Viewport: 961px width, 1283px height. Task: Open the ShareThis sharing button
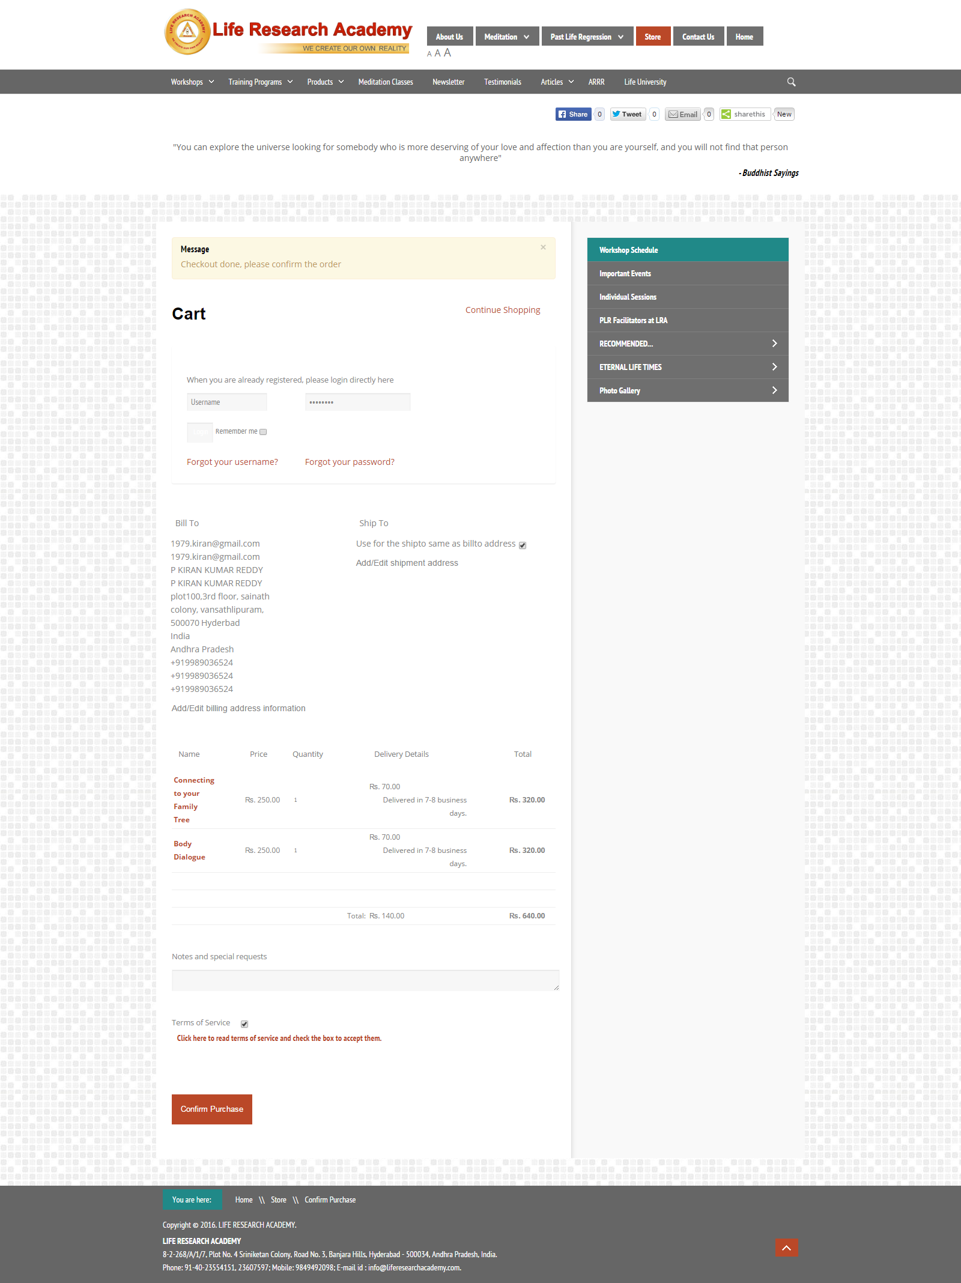point(744,114)
